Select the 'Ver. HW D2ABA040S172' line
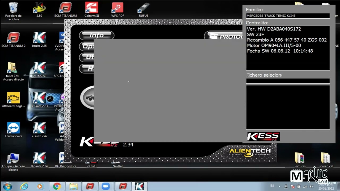 click(x=274, y=29)
